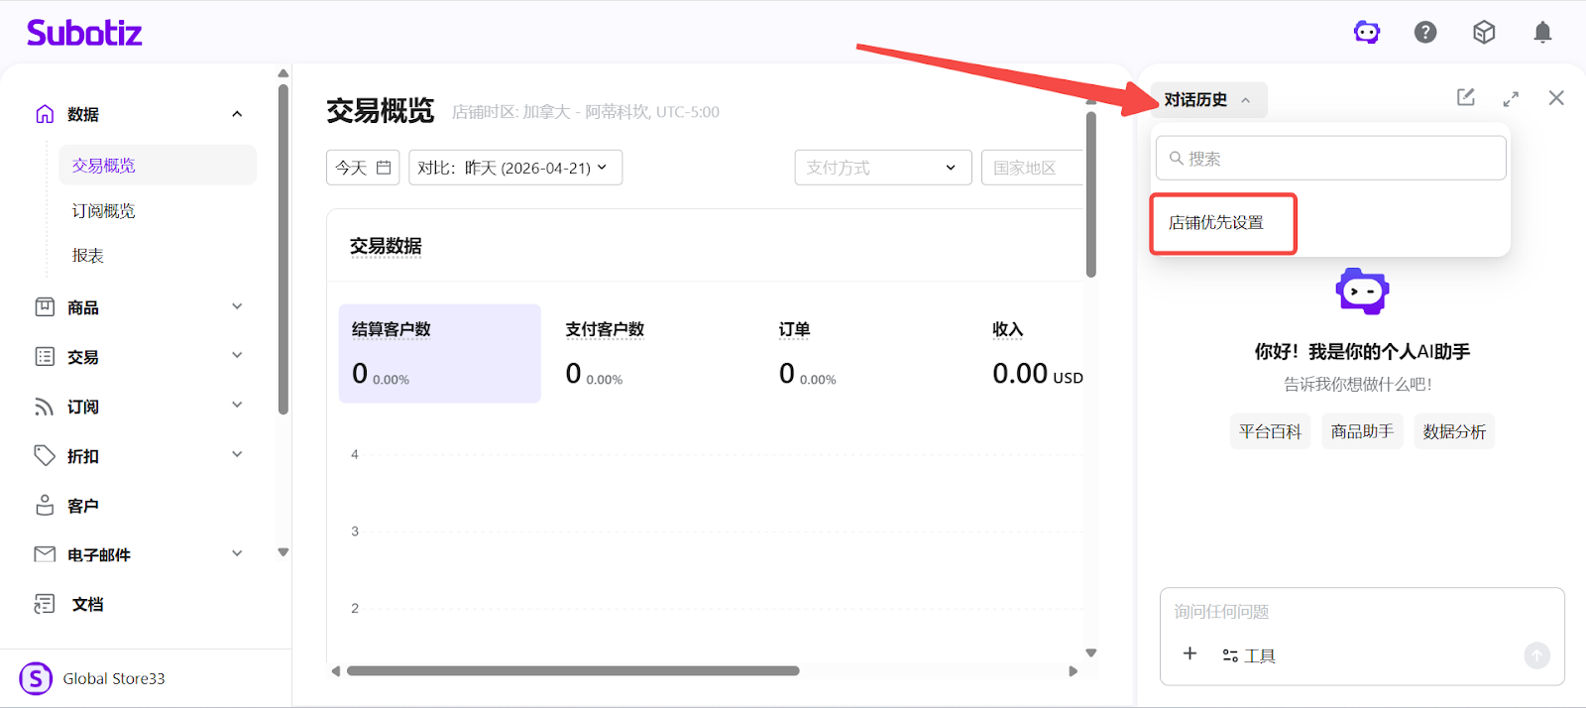Open the notifications bell
Viewport: 1586px width, 708px height.
tap(1542, 33)
